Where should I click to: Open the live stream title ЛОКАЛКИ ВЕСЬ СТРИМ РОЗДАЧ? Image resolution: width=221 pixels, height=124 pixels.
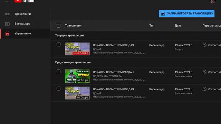click(x=114, y=45)
